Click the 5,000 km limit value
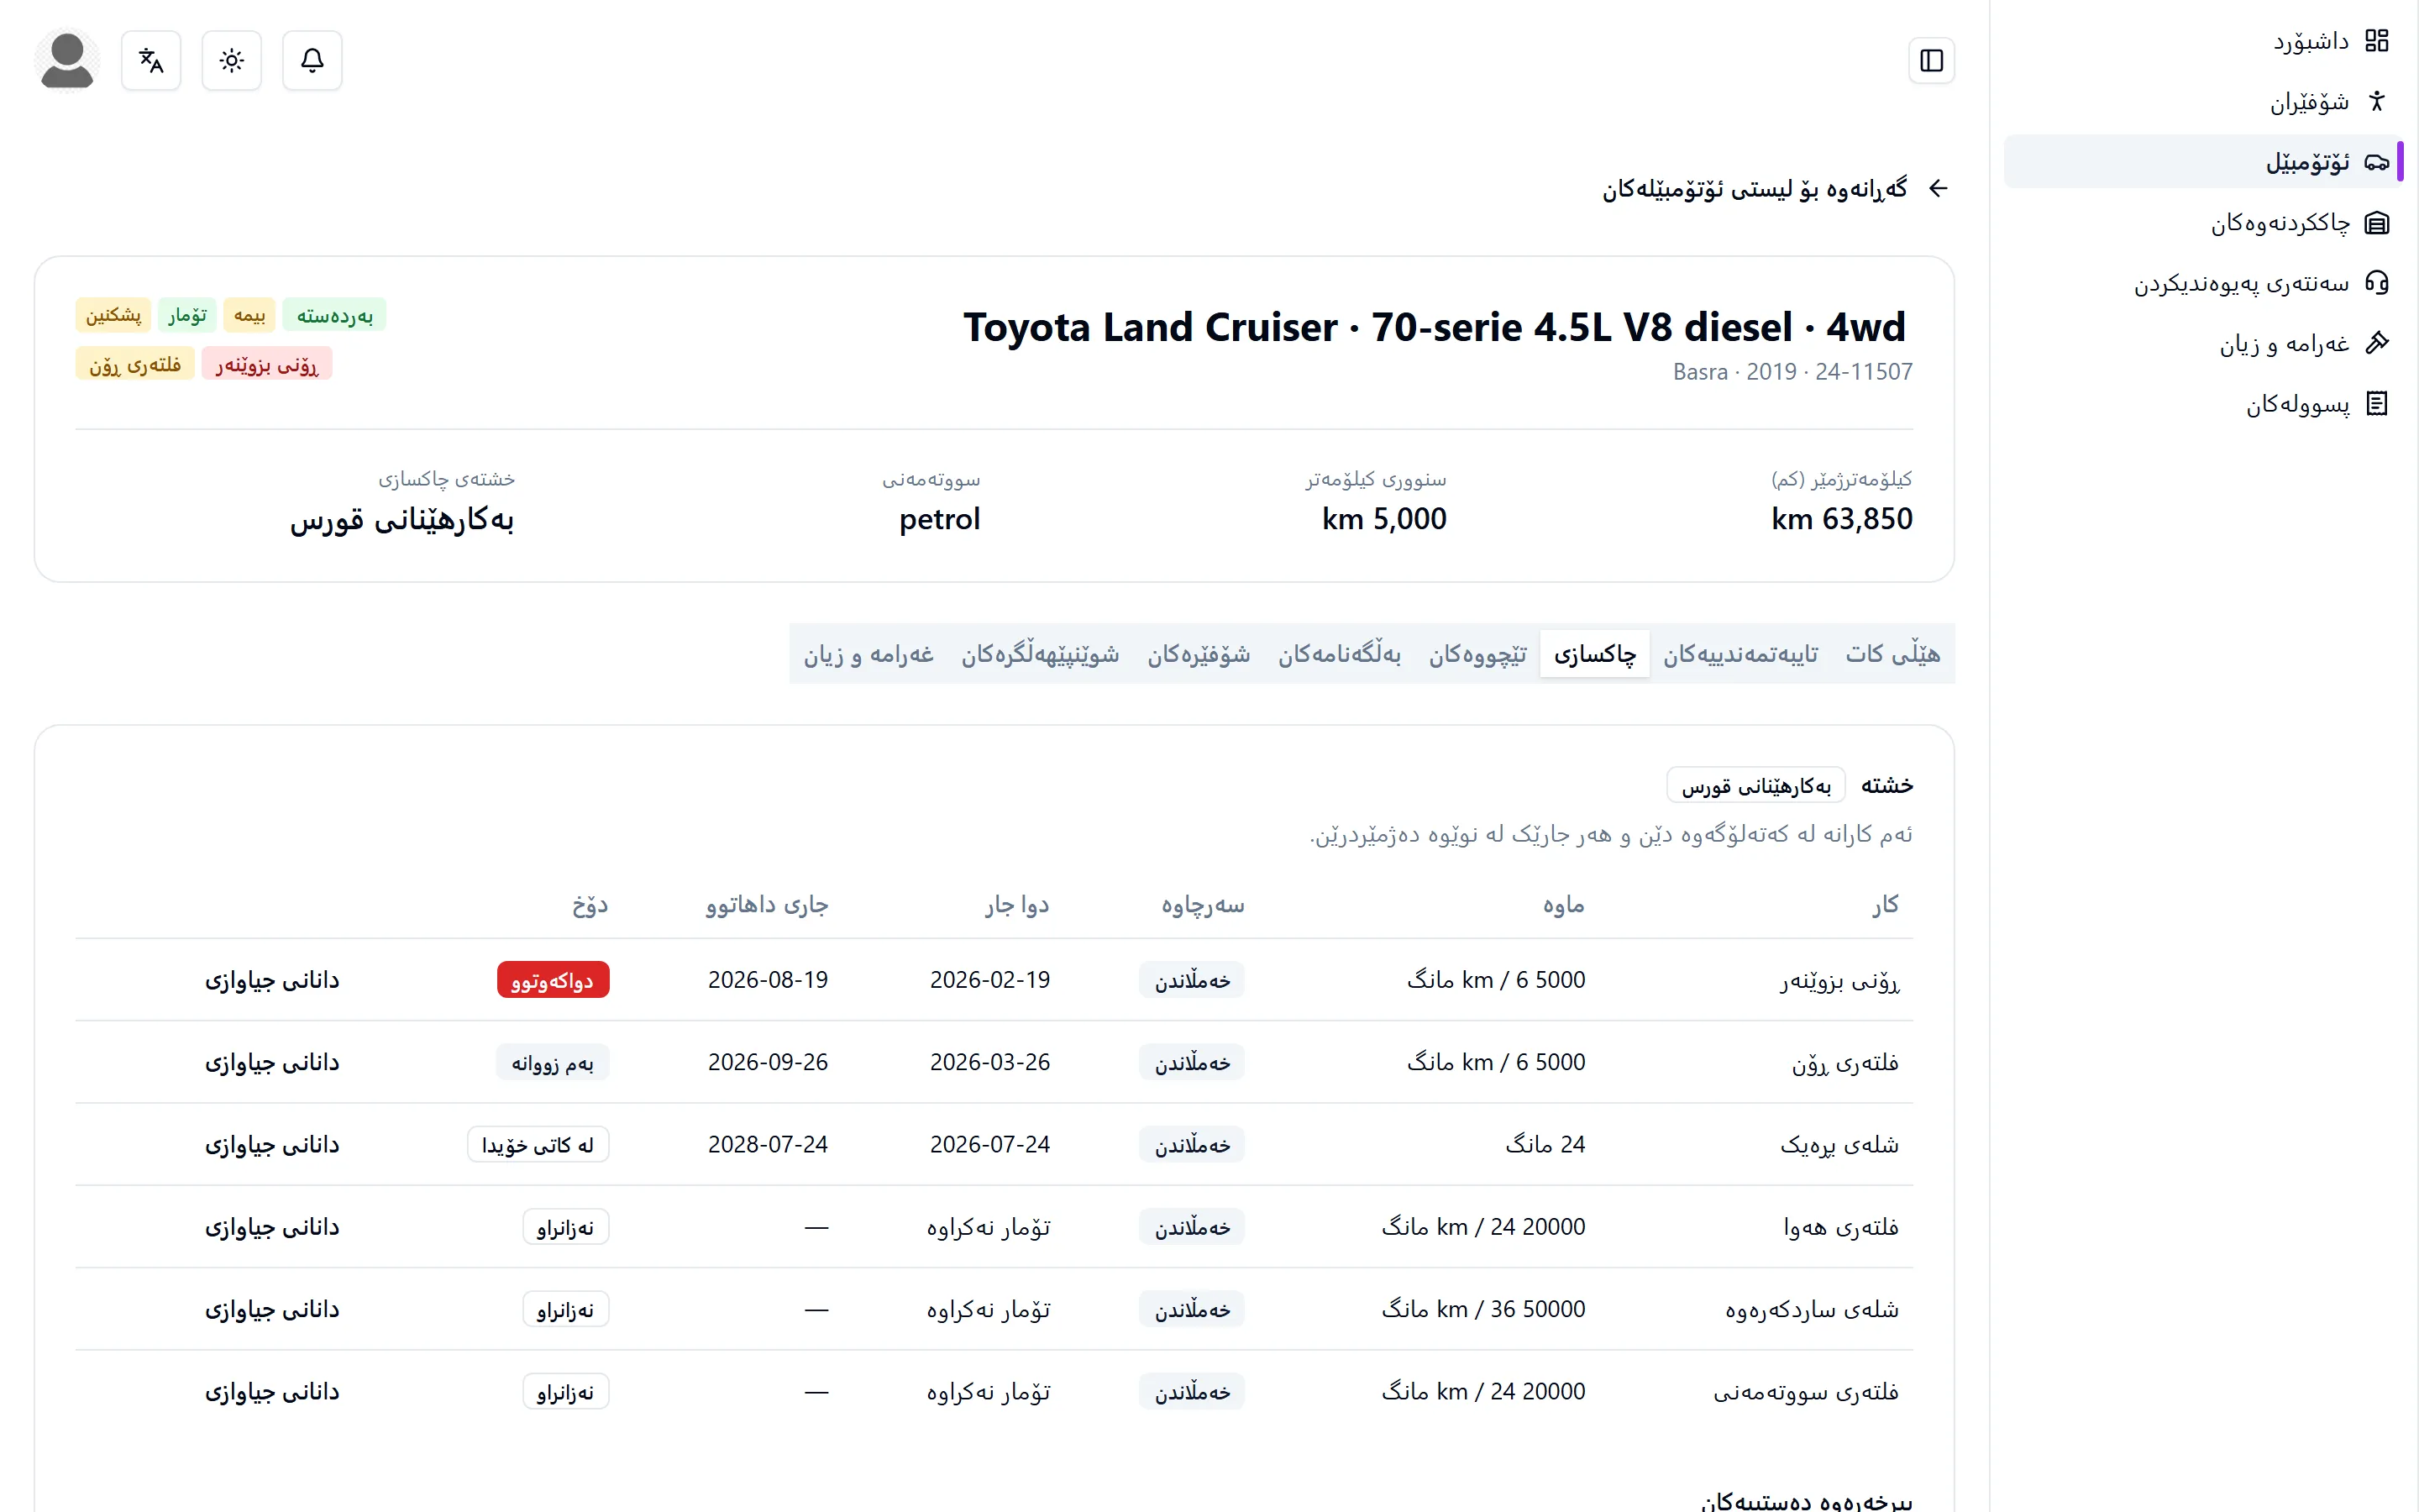2419x1512 pixels. point(1384,519)
